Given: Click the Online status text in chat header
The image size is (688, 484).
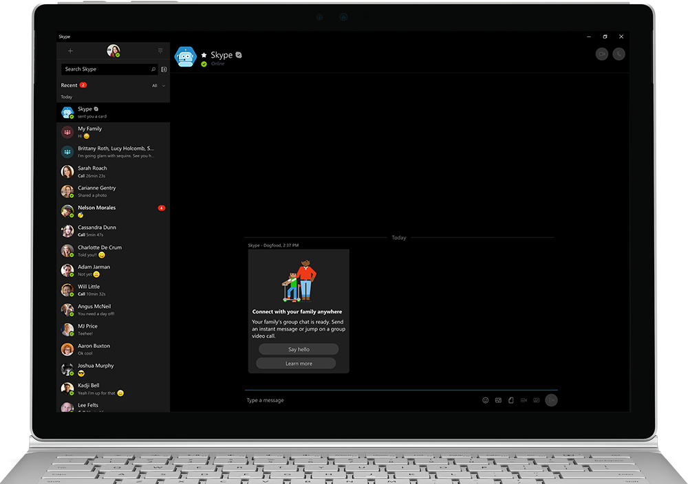Looking at the screenshot, I should pos(217,64).
